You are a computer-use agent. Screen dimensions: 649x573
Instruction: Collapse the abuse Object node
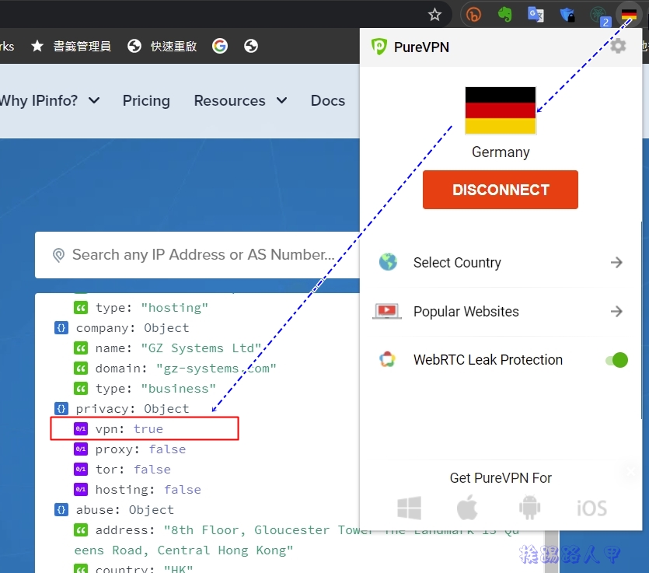coord(61,510)
